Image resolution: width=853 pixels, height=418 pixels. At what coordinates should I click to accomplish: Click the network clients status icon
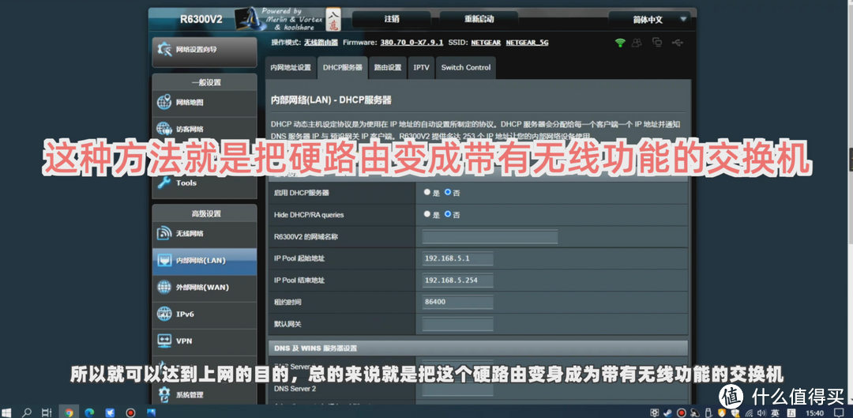pyautogui.click(x=657, y=43)
